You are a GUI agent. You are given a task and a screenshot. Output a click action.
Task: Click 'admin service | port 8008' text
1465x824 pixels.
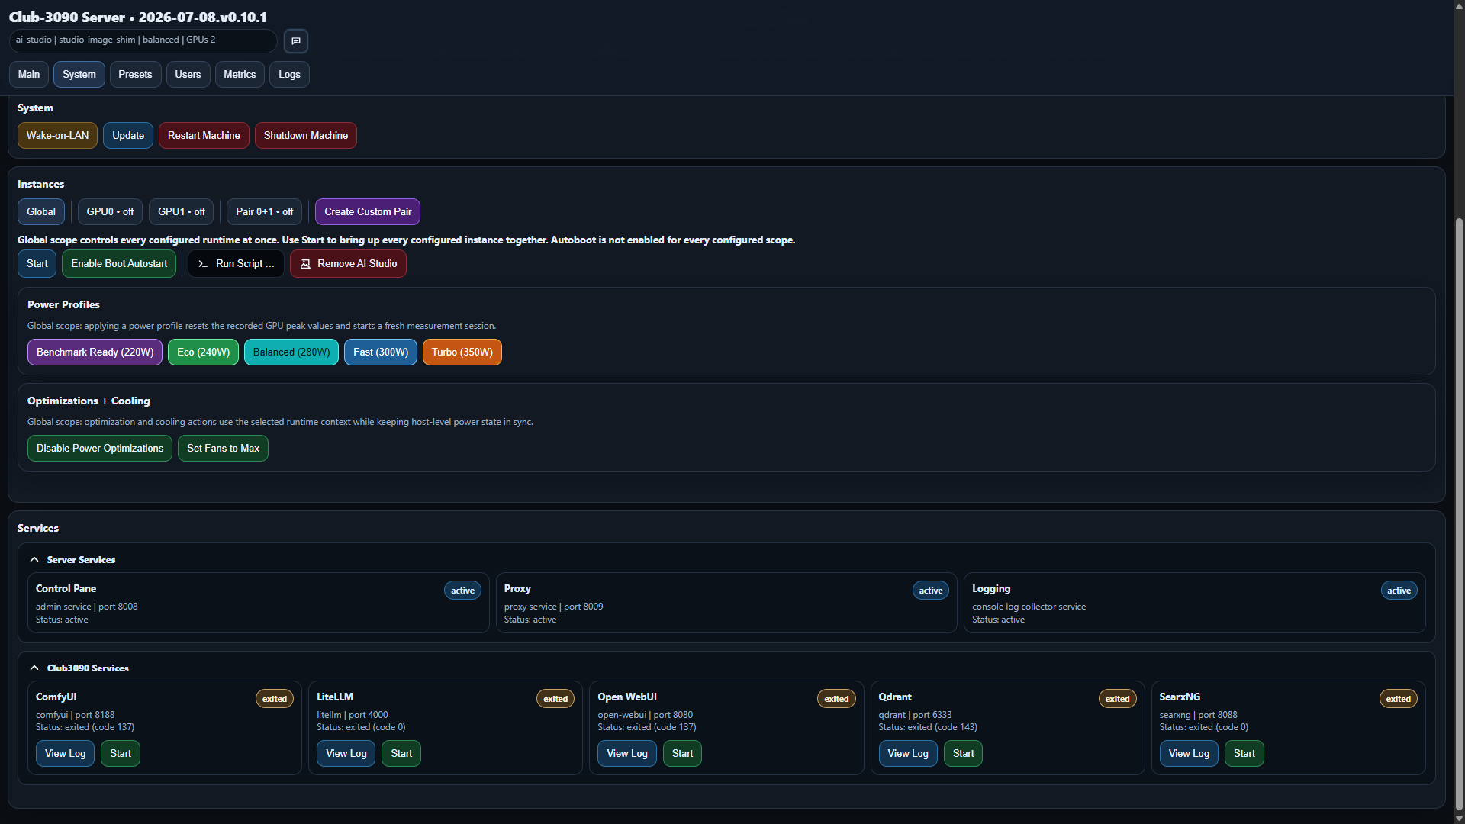[87, 607]
